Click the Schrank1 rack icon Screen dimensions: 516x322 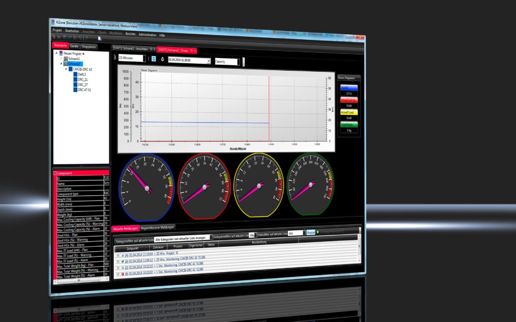coord(65,58)
